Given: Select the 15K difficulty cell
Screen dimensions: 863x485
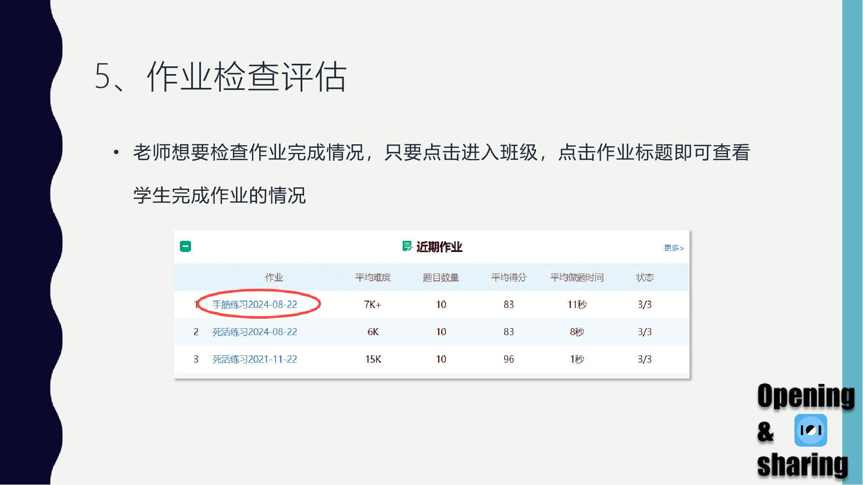Looking at the screenshot, I should [x=373, y=359].
